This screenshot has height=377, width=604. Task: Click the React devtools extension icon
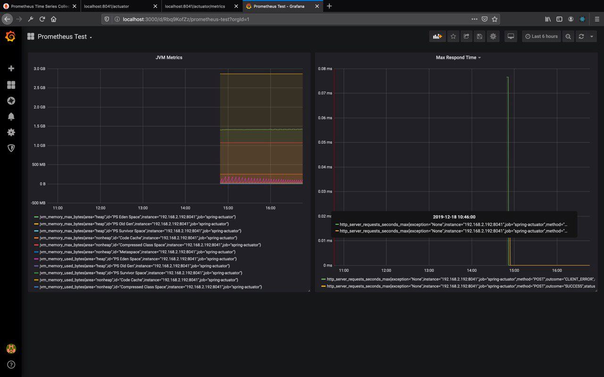pyautogui.click(x=583, y=19)
